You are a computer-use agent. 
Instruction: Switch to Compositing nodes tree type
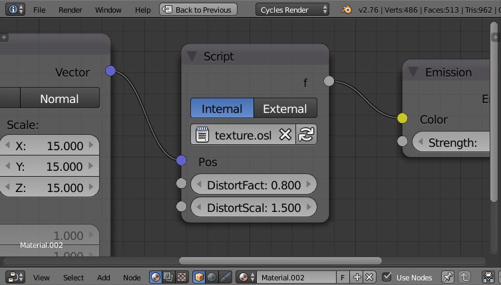168,277
